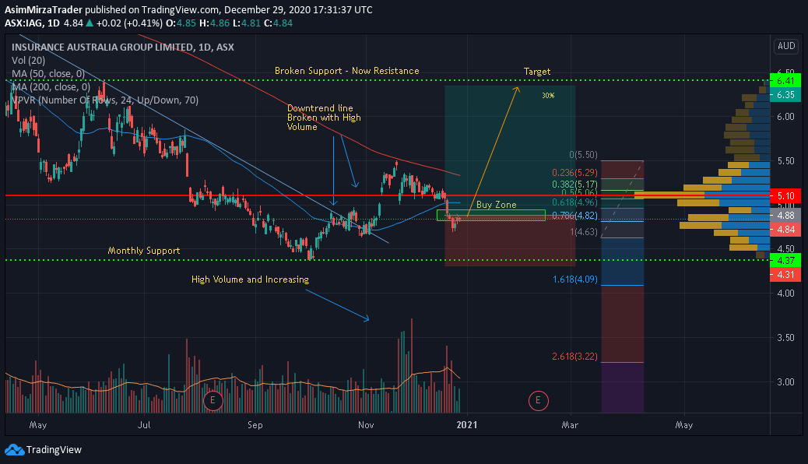Click the orange target arrow tip

(x=516, y=89)
